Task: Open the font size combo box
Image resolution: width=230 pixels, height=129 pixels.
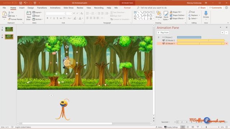Action: [69, 14]
